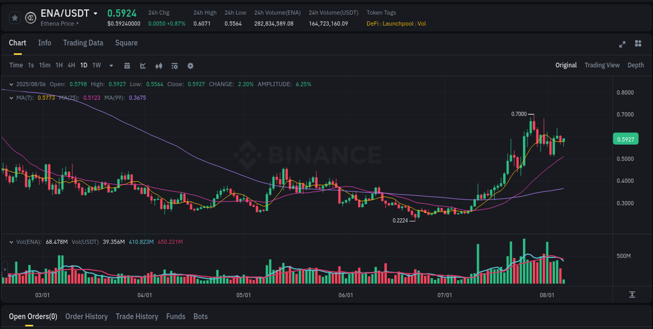The height and width of the screenshot is (329, 653).
Task: Open the candlestick chart type icon
Action: [158, 65]
